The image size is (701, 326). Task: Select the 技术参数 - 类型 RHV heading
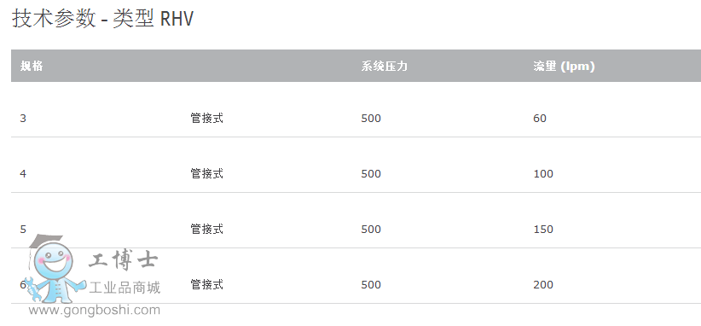(x=102, y=20)
